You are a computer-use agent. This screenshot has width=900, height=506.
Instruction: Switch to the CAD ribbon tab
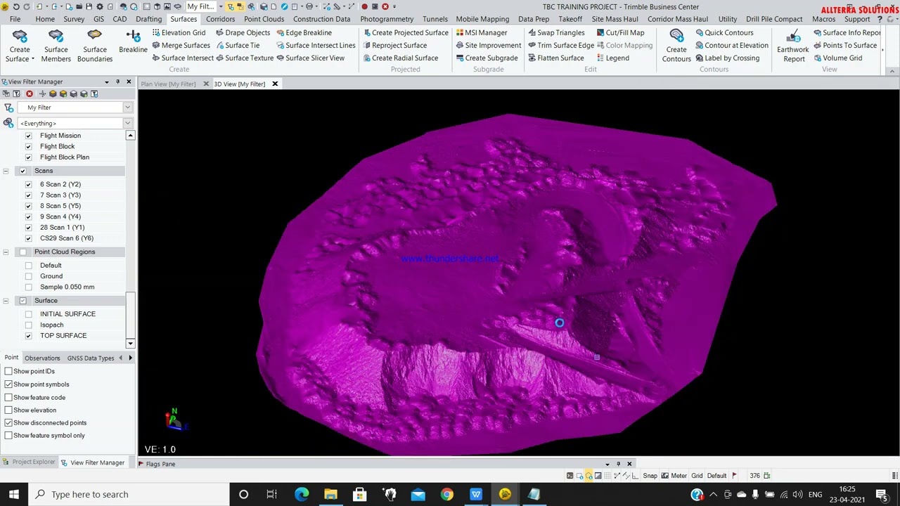pyautogui.click(x=120, y=19)
